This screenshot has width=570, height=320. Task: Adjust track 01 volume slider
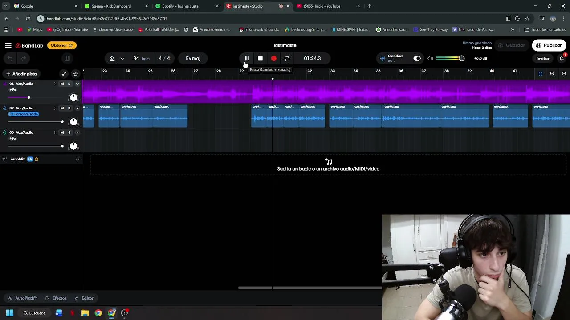point(36,97)
